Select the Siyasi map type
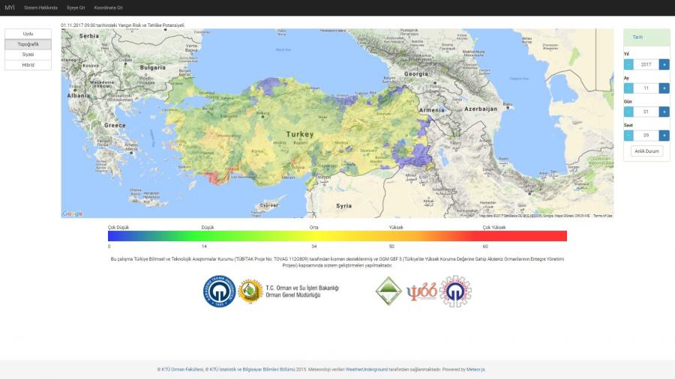The height and width of the screenshot is (379, 675). click(x=28, y=55)
